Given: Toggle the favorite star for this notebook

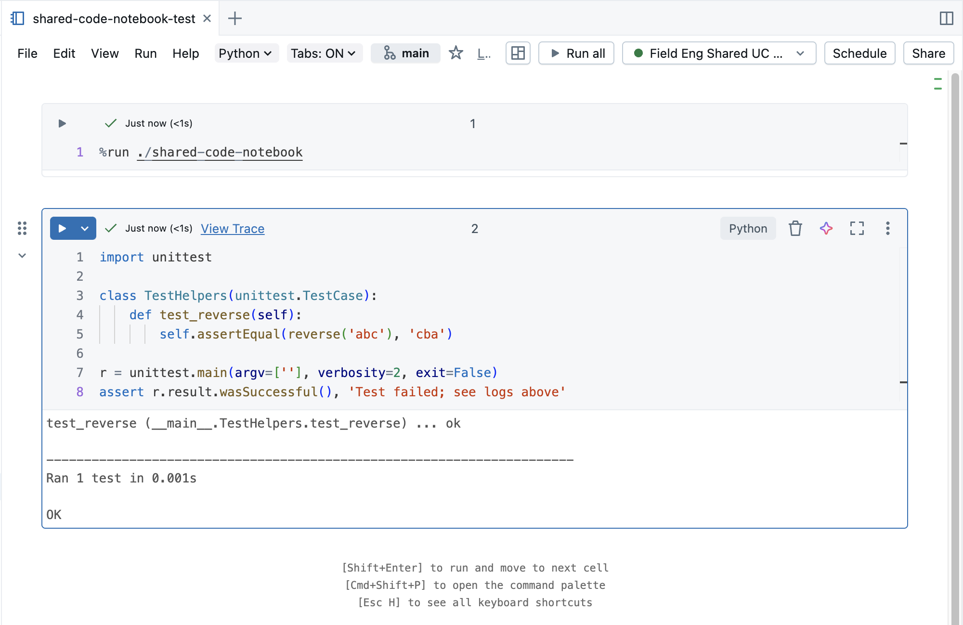Looking at the screenshot, I should (455, 53).
